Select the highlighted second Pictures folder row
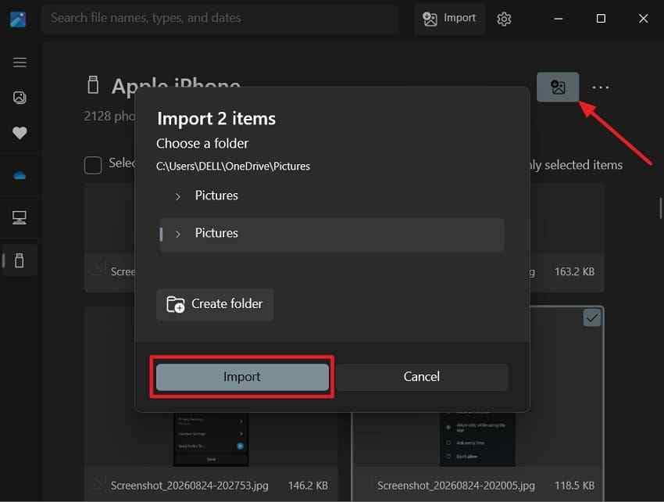 332,235
